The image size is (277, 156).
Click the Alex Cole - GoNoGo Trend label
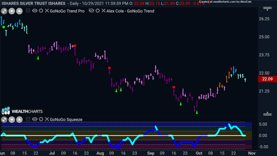coord(130,11)
